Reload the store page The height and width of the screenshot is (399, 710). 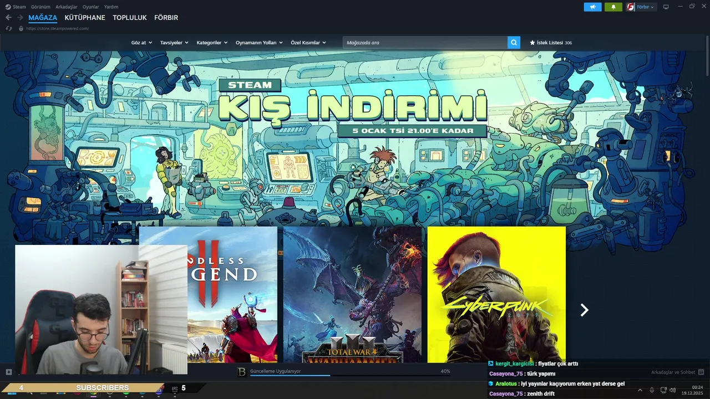pyautogui.click(x=8, y=28)
